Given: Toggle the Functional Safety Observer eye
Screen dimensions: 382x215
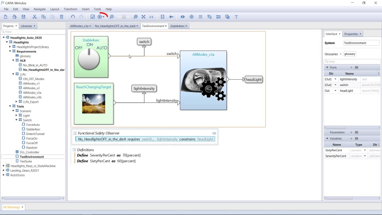Looking at the screenshot, I should tap(214, 133).
